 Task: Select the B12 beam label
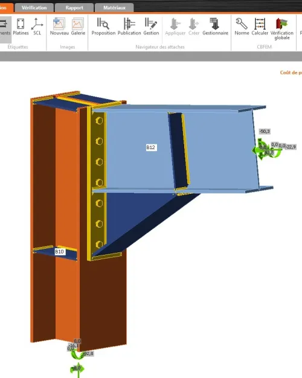click(151, 147)
